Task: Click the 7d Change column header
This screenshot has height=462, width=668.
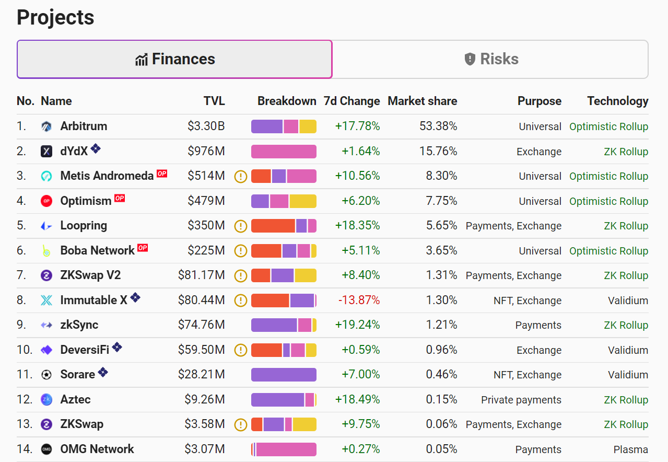Action: pyautogui.click(x=352, y=101)
